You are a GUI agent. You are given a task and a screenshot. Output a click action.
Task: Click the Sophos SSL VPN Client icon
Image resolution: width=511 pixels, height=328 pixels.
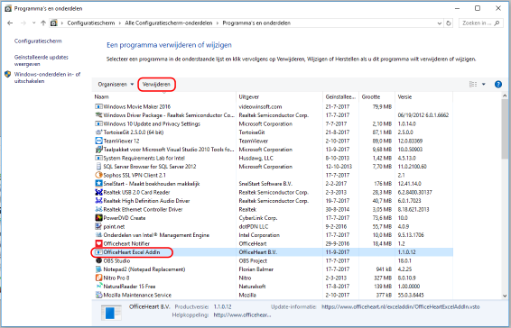98,175
